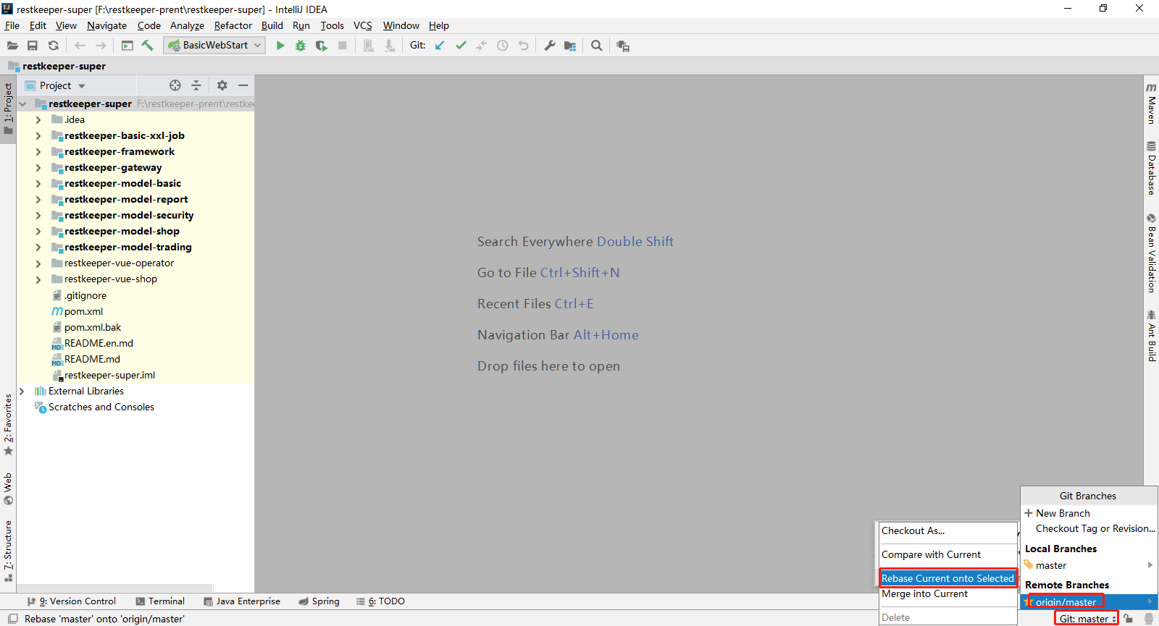Select Checkout As... option
This screenshot has width=1159, height=626.
click(x=947, y=530)
